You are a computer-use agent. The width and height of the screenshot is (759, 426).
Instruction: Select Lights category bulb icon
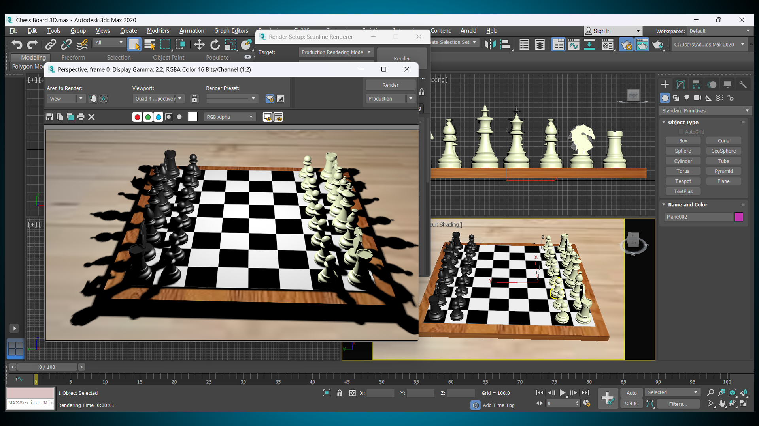pyautogui.click(x=687, y=98)
